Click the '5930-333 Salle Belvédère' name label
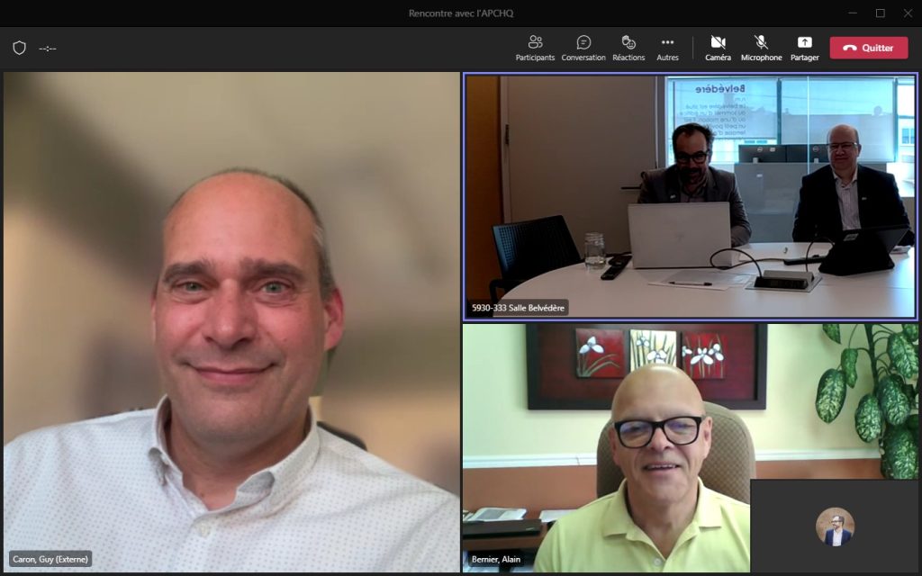Screen dimensions: 922x576 (518, 308)
